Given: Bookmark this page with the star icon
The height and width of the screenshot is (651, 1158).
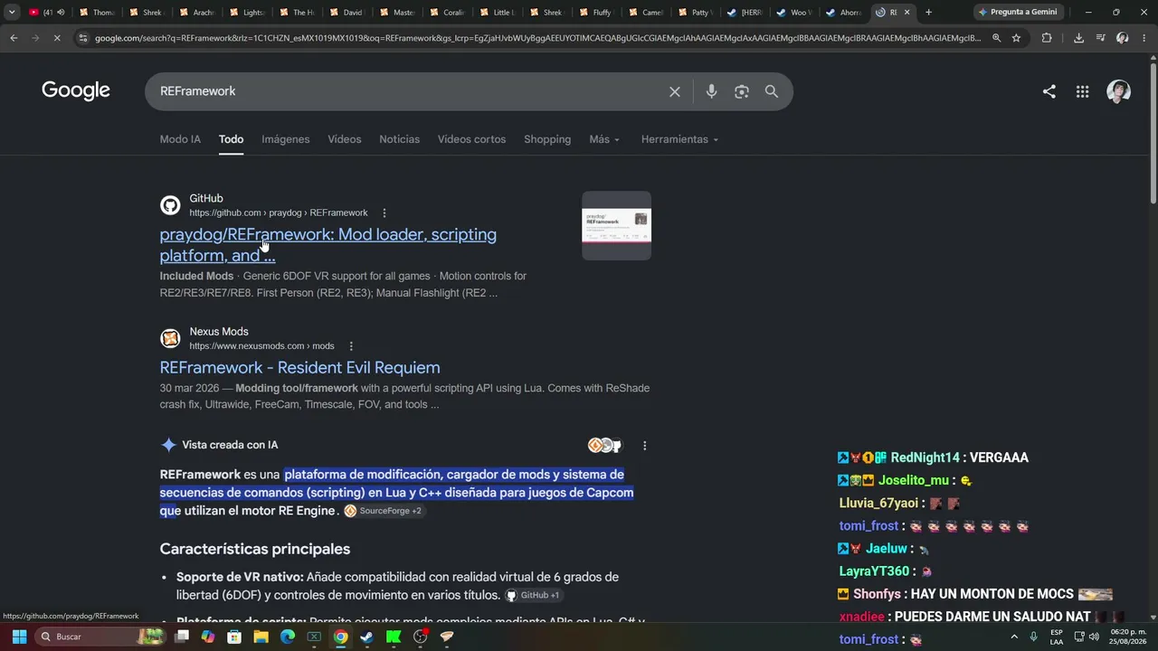Looking at the screenshot, I should point(1016,38).
